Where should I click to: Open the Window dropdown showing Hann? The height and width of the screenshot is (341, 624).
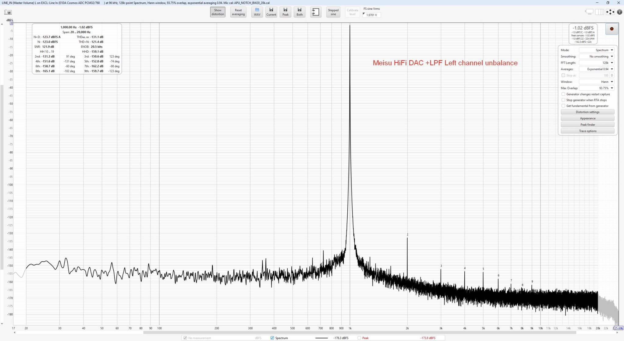point(597,82)
